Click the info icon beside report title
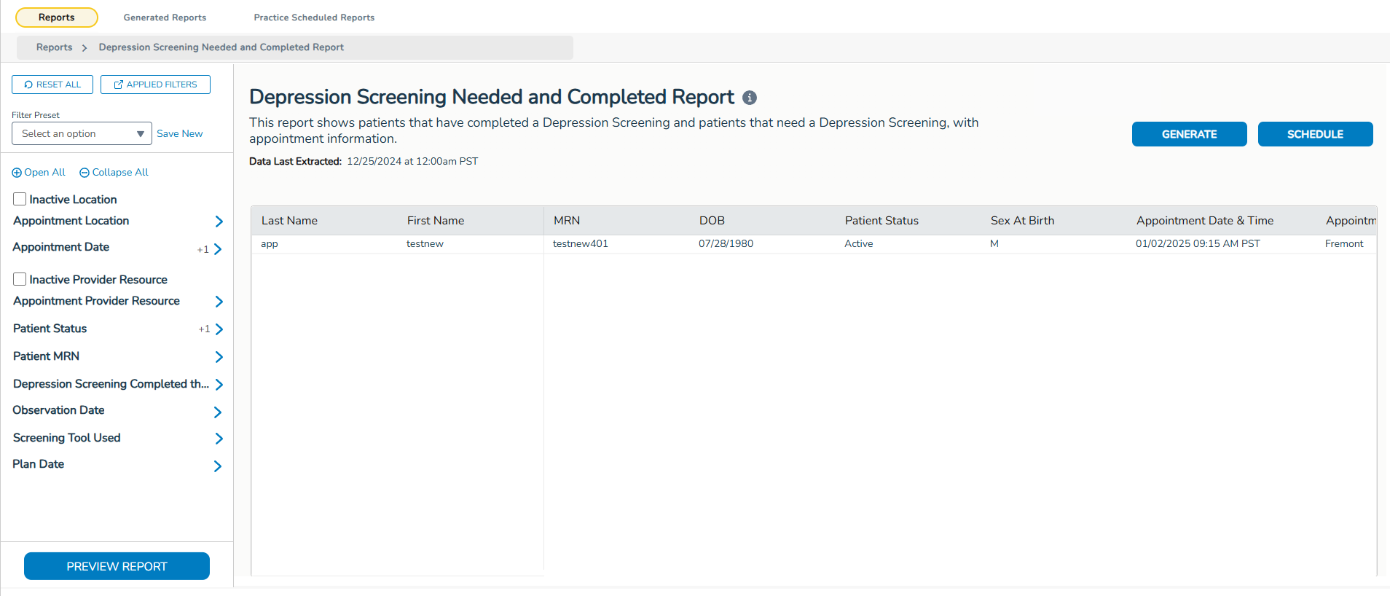This screenshot has width=1390, height=596. 750,98
